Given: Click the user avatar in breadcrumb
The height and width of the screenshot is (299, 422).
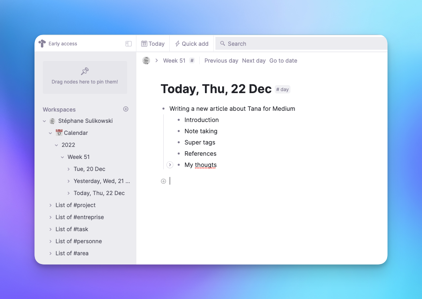Looking at the screenshot, I should tap(146, 61).
